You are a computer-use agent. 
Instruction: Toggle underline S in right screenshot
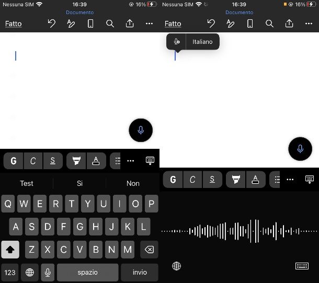coord(212,180)
